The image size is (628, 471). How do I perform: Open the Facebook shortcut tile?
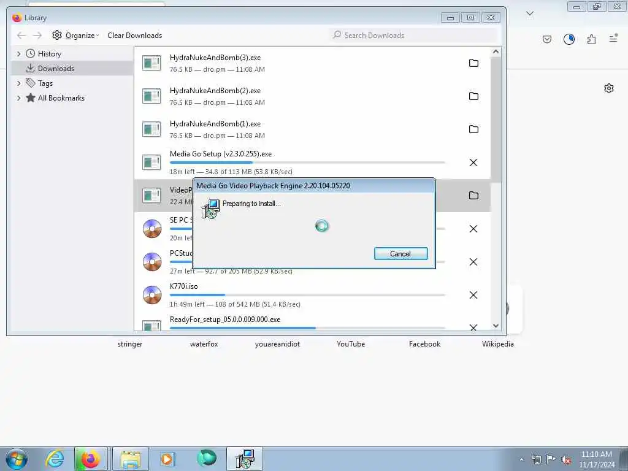click(x=424, y=344)
